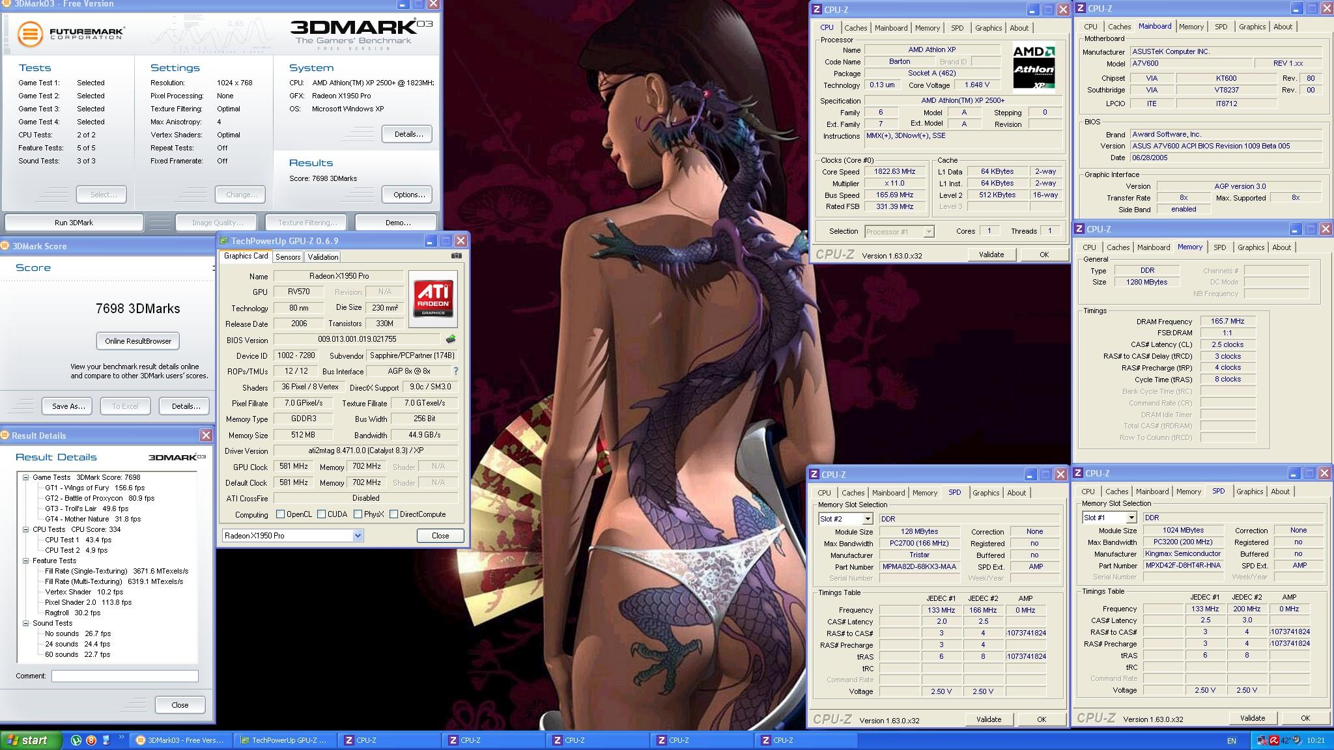Click the GPU-Z title bar icon
1334x750 pixels.
(x=223, y=241)
